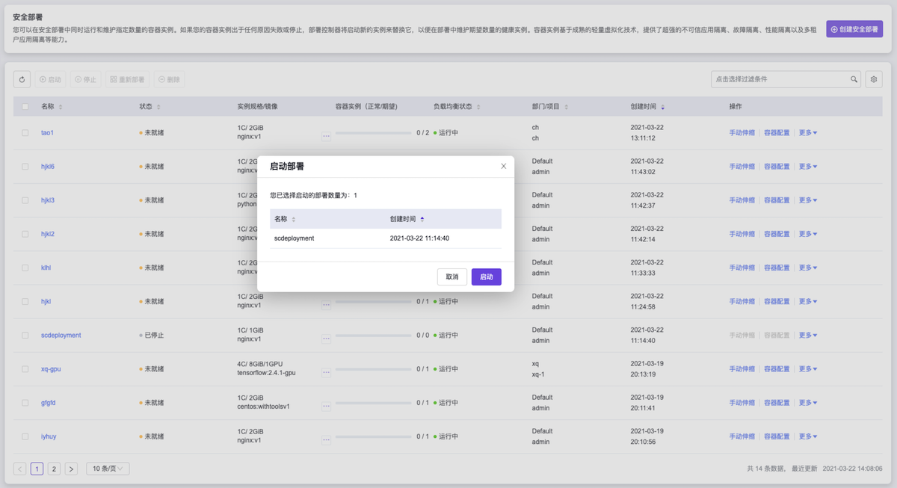897x488 pixels.
Task: Open ellipsis icon in hjkl row
Action: click(326, 305)
